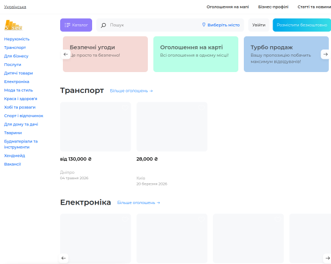This screenshot has height=264, width=331.
Task: Click the Транспорт section heading
Action: tap(82, 90)
